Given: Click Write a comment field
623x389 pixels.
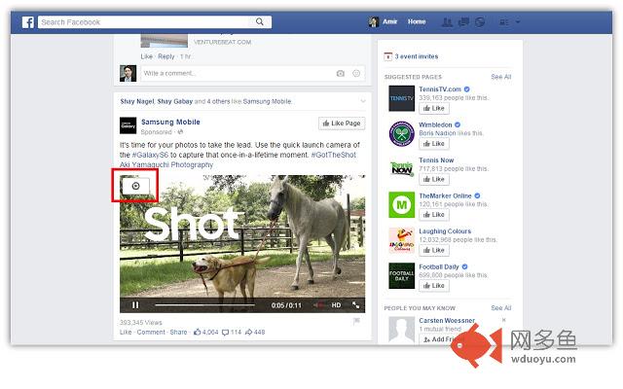Looking at the screenshot, I should [253, 74].
